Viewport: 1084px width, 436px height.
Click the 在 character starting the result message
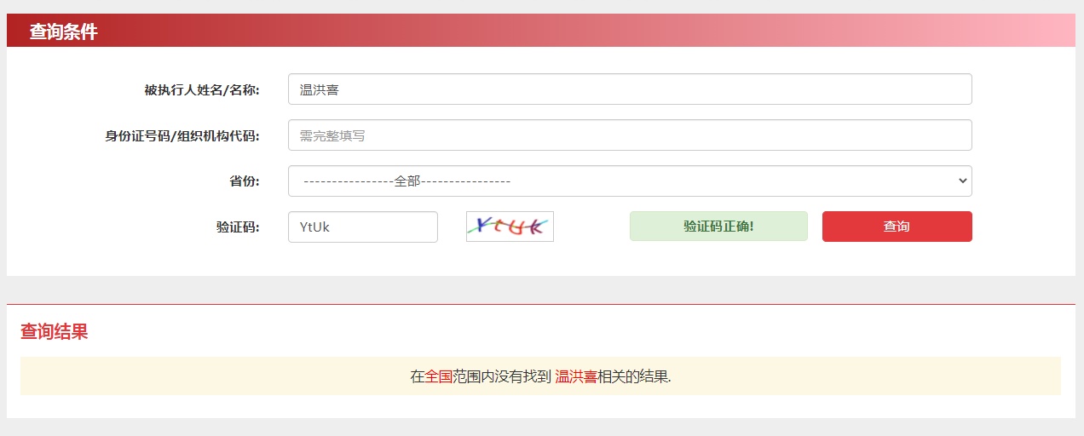pyautogui.click(x=417, y=376)
